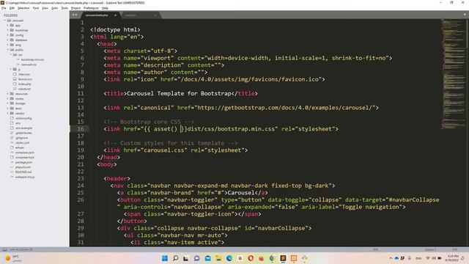This screenshot has width=469, height=264.
Task: Collapse the carousel root folder
Action: tap(5, 21)
